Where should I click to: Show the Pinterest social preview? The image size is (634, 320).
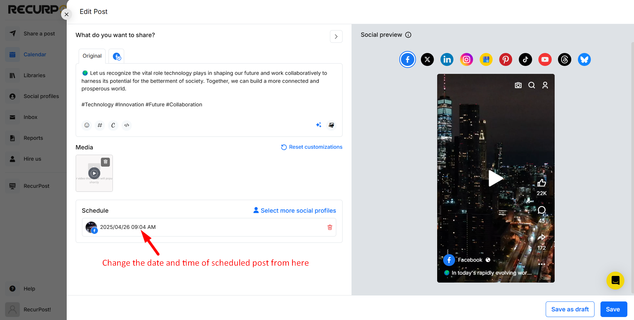pyautogui.click(x=506, y=60)
